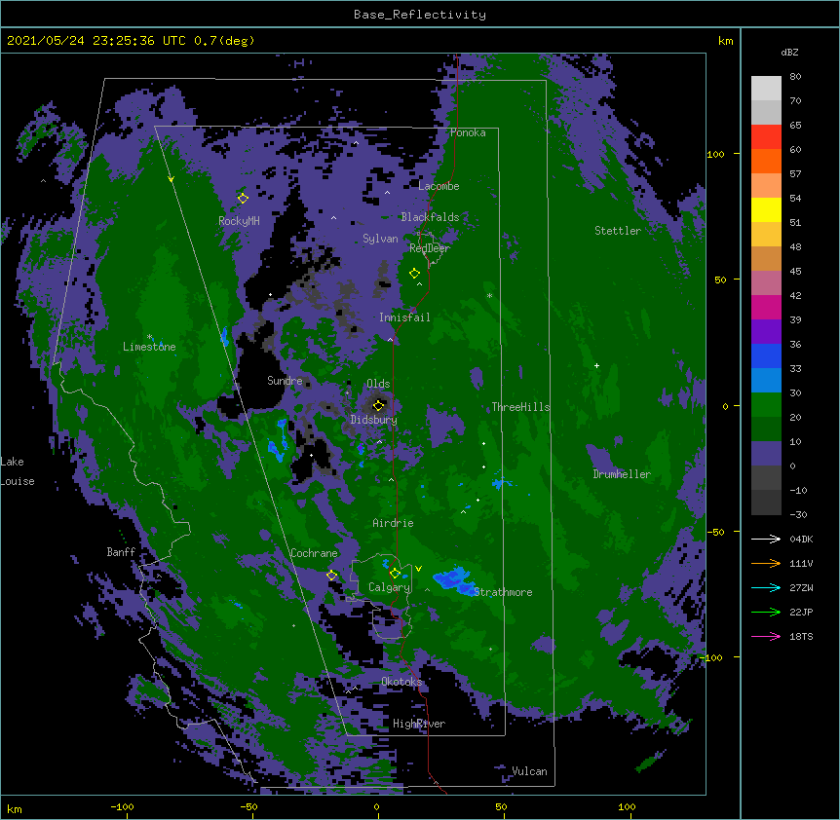
Task: Click the Base_Reflectivity title text
Action: tap(420, 15)
